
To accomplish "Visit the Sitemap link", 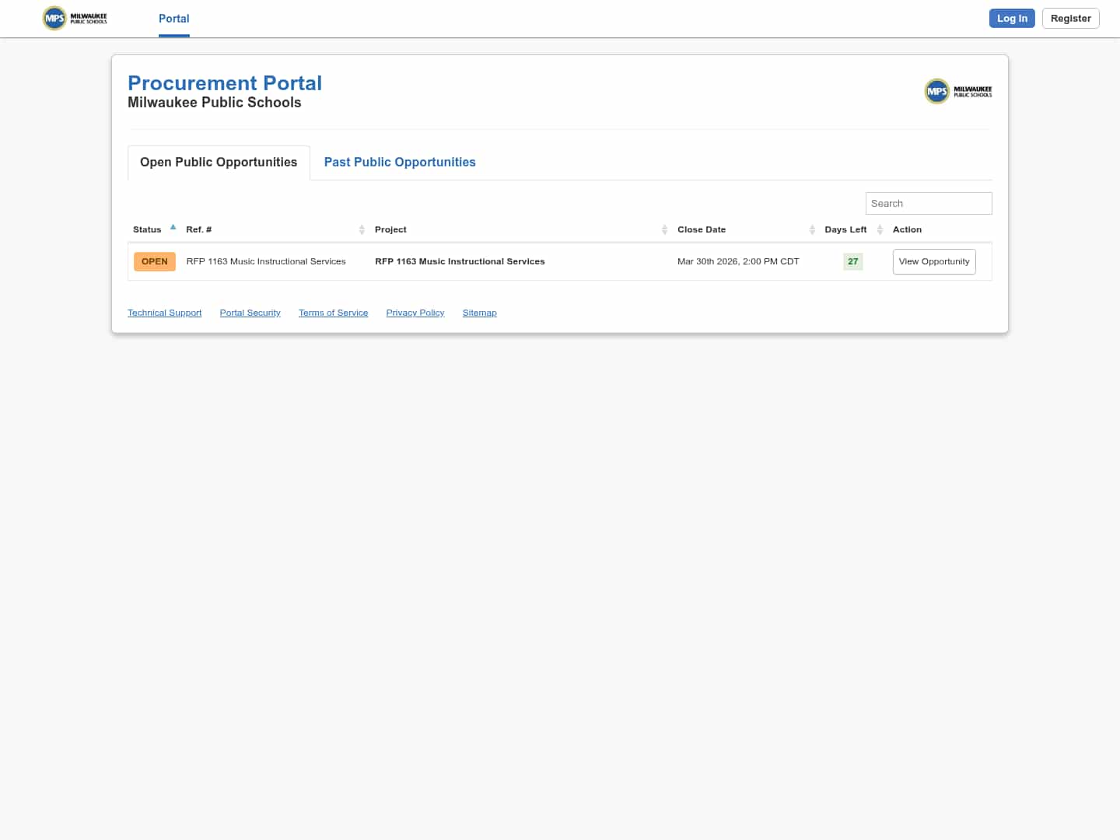I will (479, 313).
